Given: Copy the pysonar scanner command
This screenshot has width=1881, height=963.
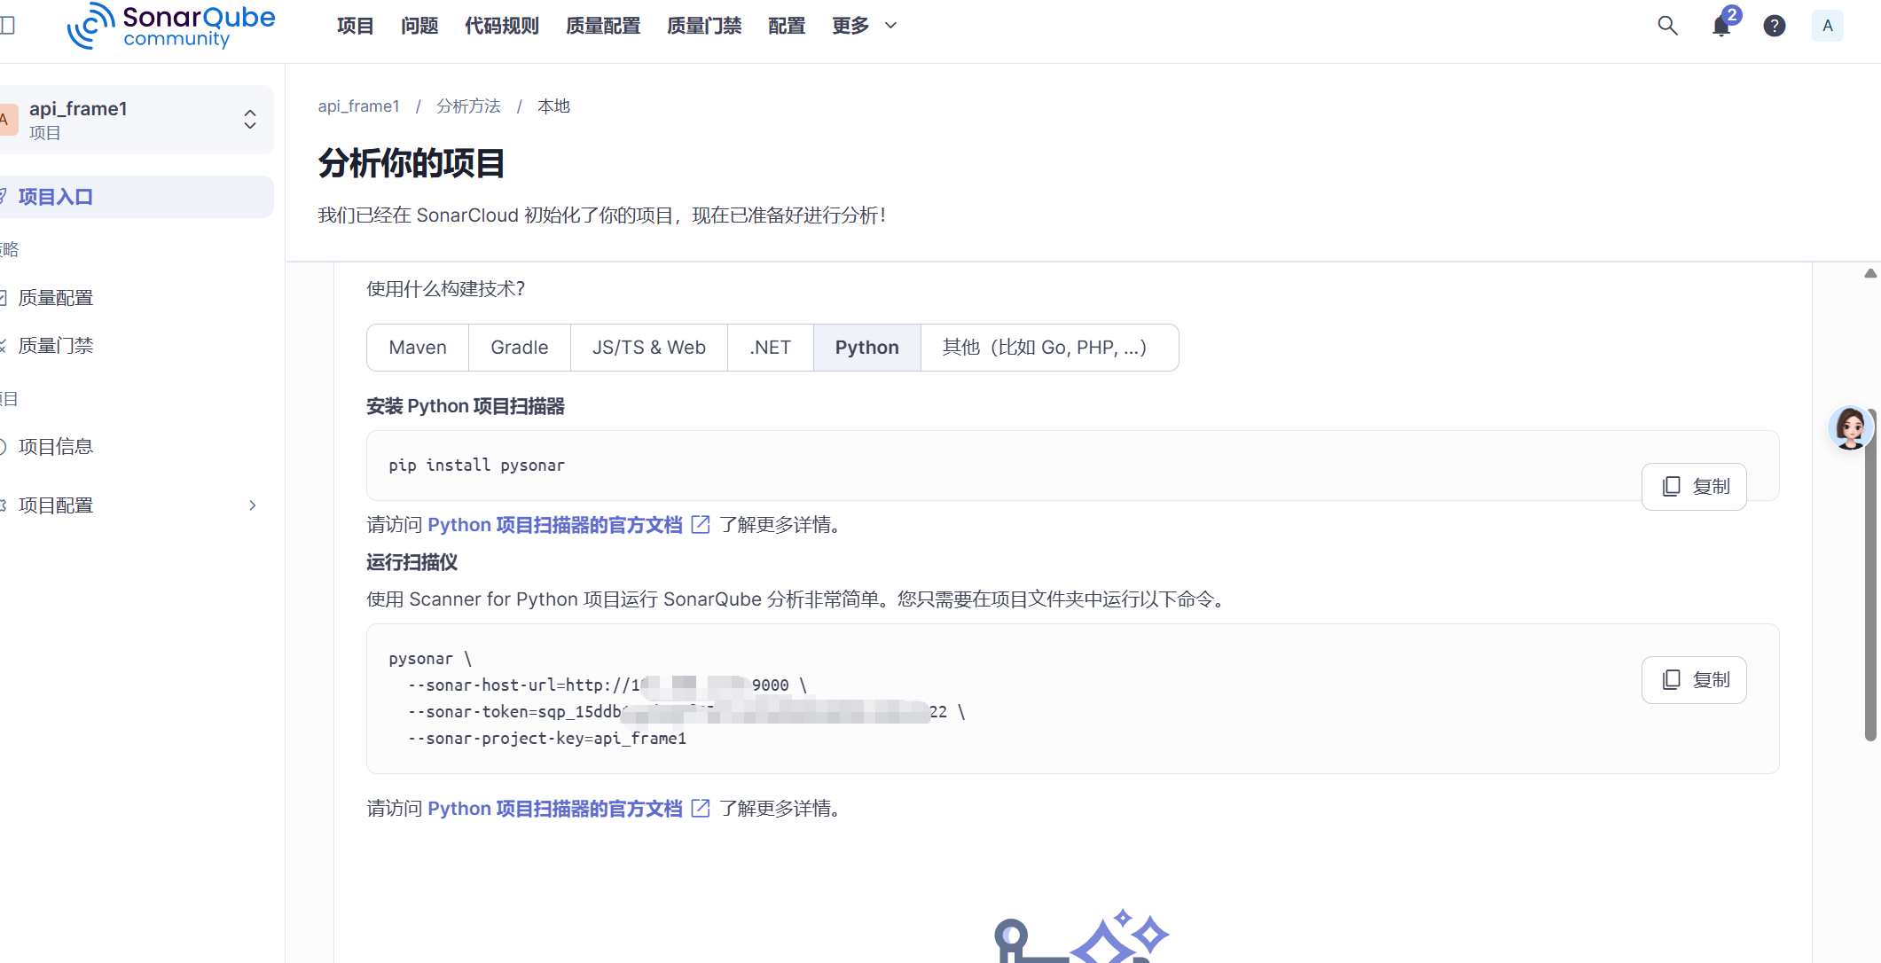Looking at the screenshot, I should (1693, 680).
